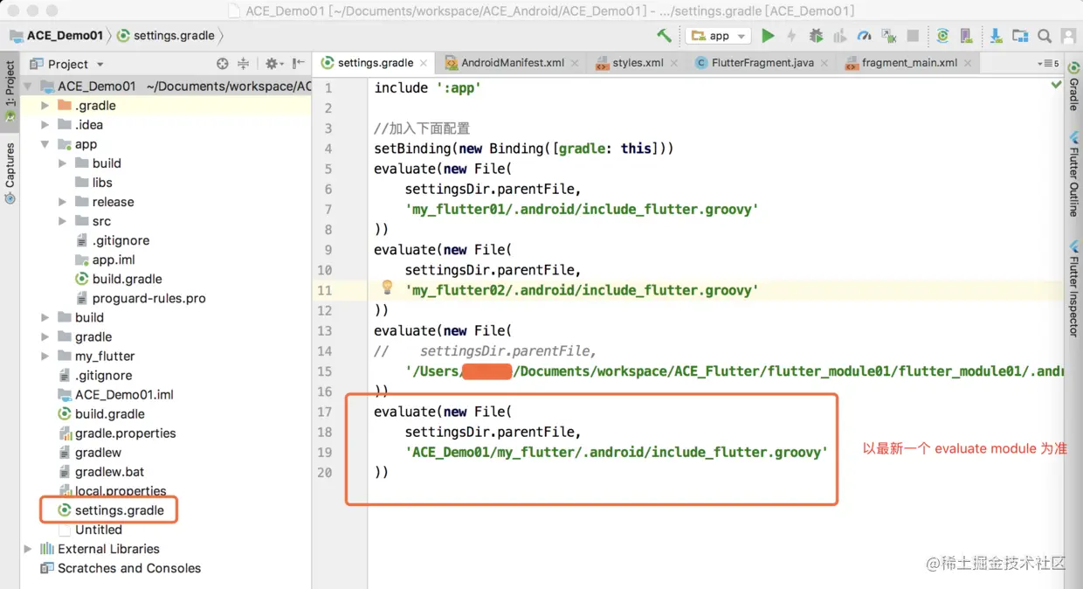
Task: Open the AVD Manager icon
Action: pos(967,36)
